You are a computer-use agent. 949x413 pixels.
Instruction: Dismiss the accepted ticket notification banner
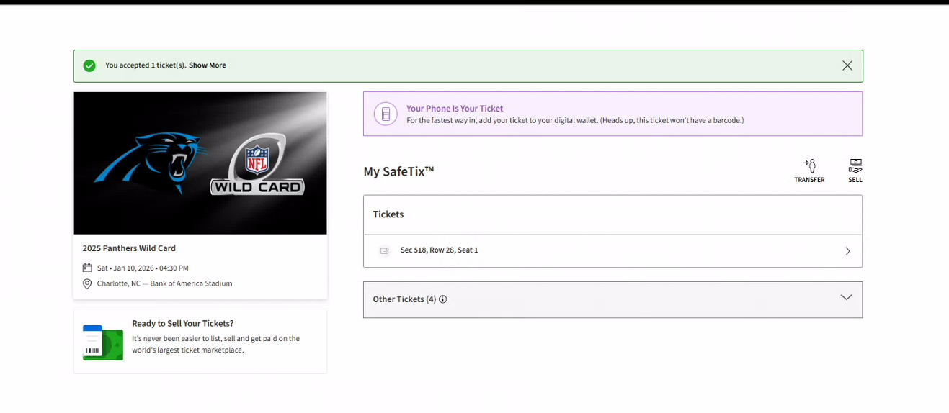tap(847, 65)
